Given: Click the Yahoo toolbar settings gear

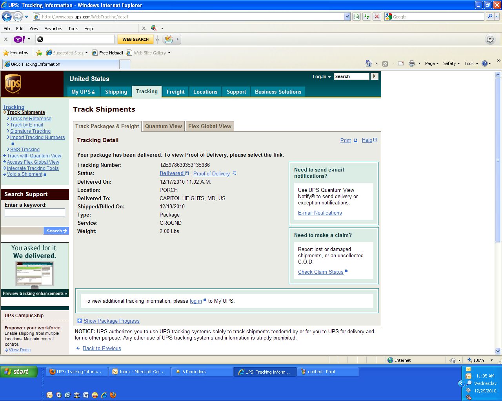Looking at the screenshot, I should [490, 39].
